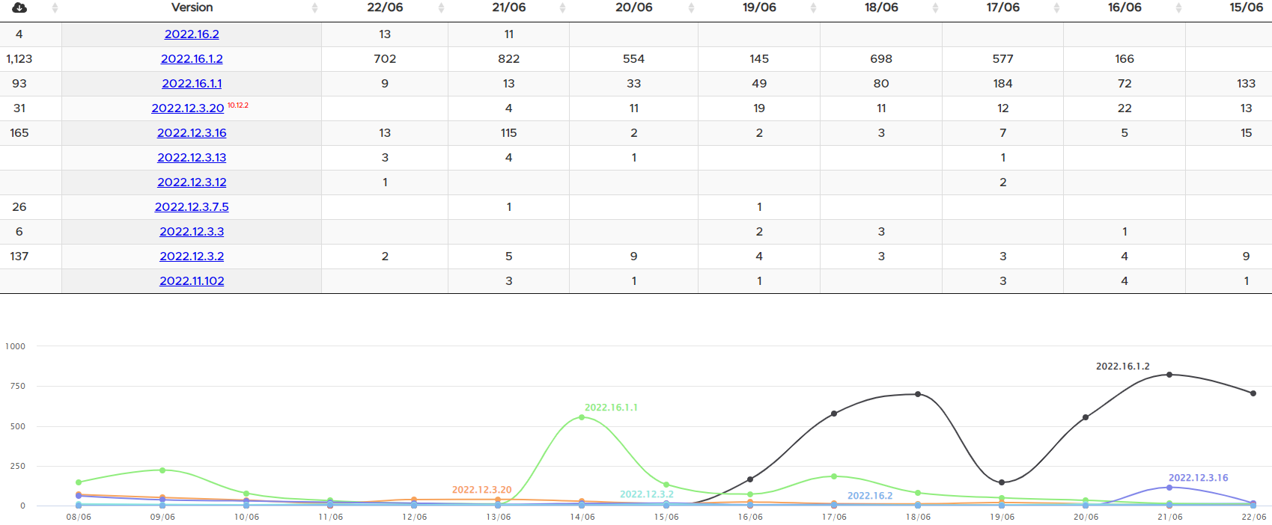
Task: Click the teal 2022.12.3.2 chart label
Action: pos(647,494)
